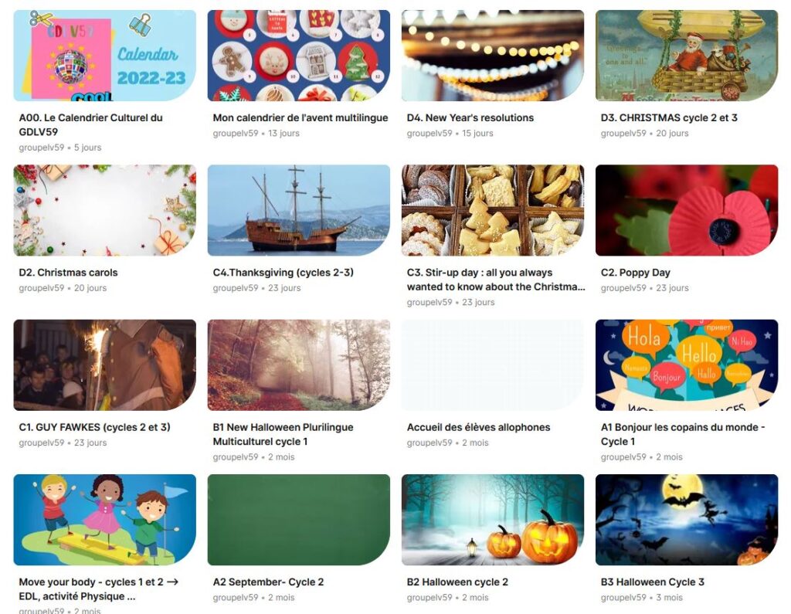Click the A00. Le Calendrier Culturel title
This screenshot has width=791, height=614.
(91, 124)
